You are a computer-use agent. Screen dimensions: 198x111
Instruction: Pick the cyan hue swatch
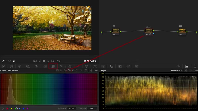point(19,109)
